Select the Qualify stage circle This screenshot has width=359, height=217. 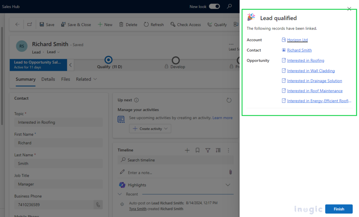coord(108,60)
